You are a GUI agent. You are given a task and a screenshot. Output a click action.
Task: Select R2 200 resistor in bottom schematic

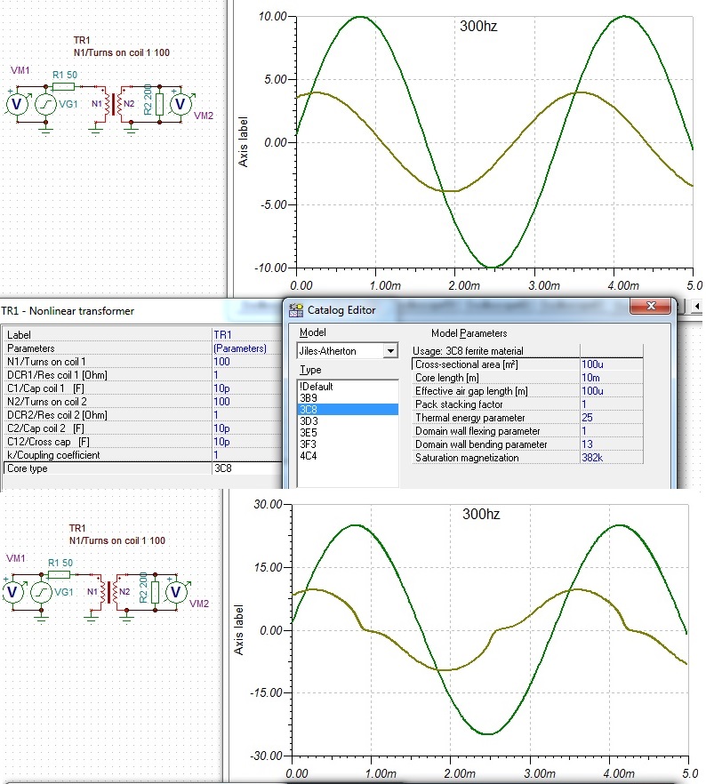pos(155,593)
